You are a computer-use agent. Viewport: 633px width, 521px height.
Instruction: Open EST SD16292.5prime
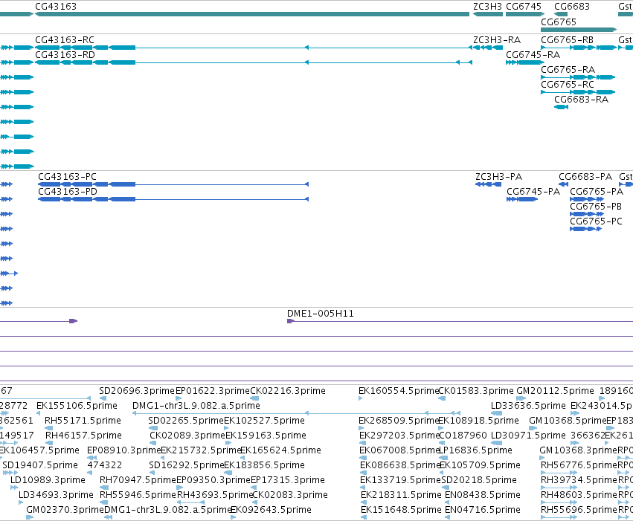(x=186, y=466)
